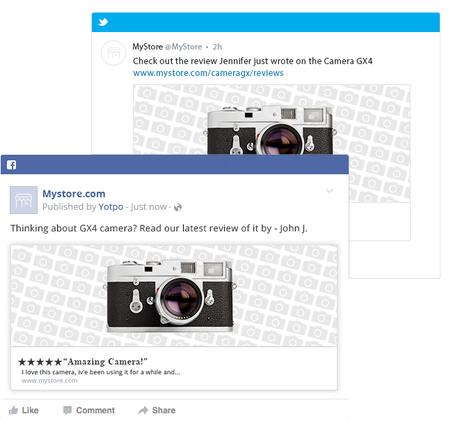This screenshot has width=453, height=421.
Task: Expand the Facebook post options chevron
Action: (329, 191)
